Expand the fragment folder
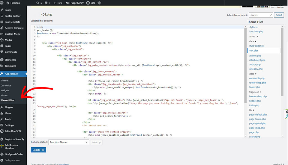The height and width of the screenshot is (165, 288). 255,92
